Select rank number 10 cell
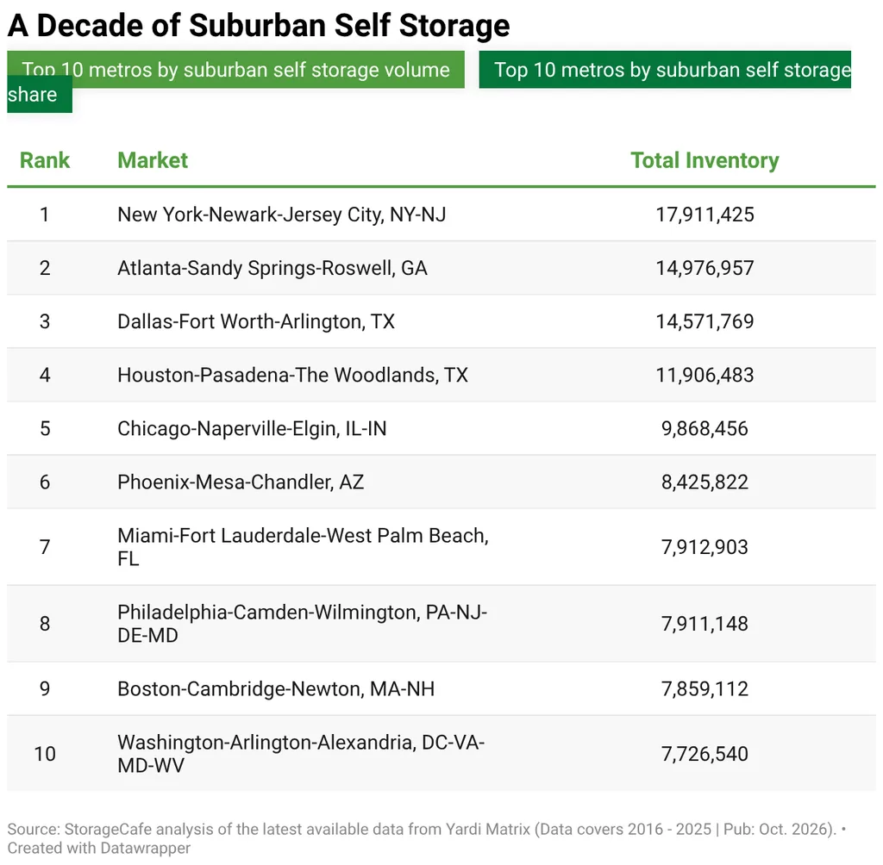This screenshot has height=865, width=883. [x=45, y=754]
